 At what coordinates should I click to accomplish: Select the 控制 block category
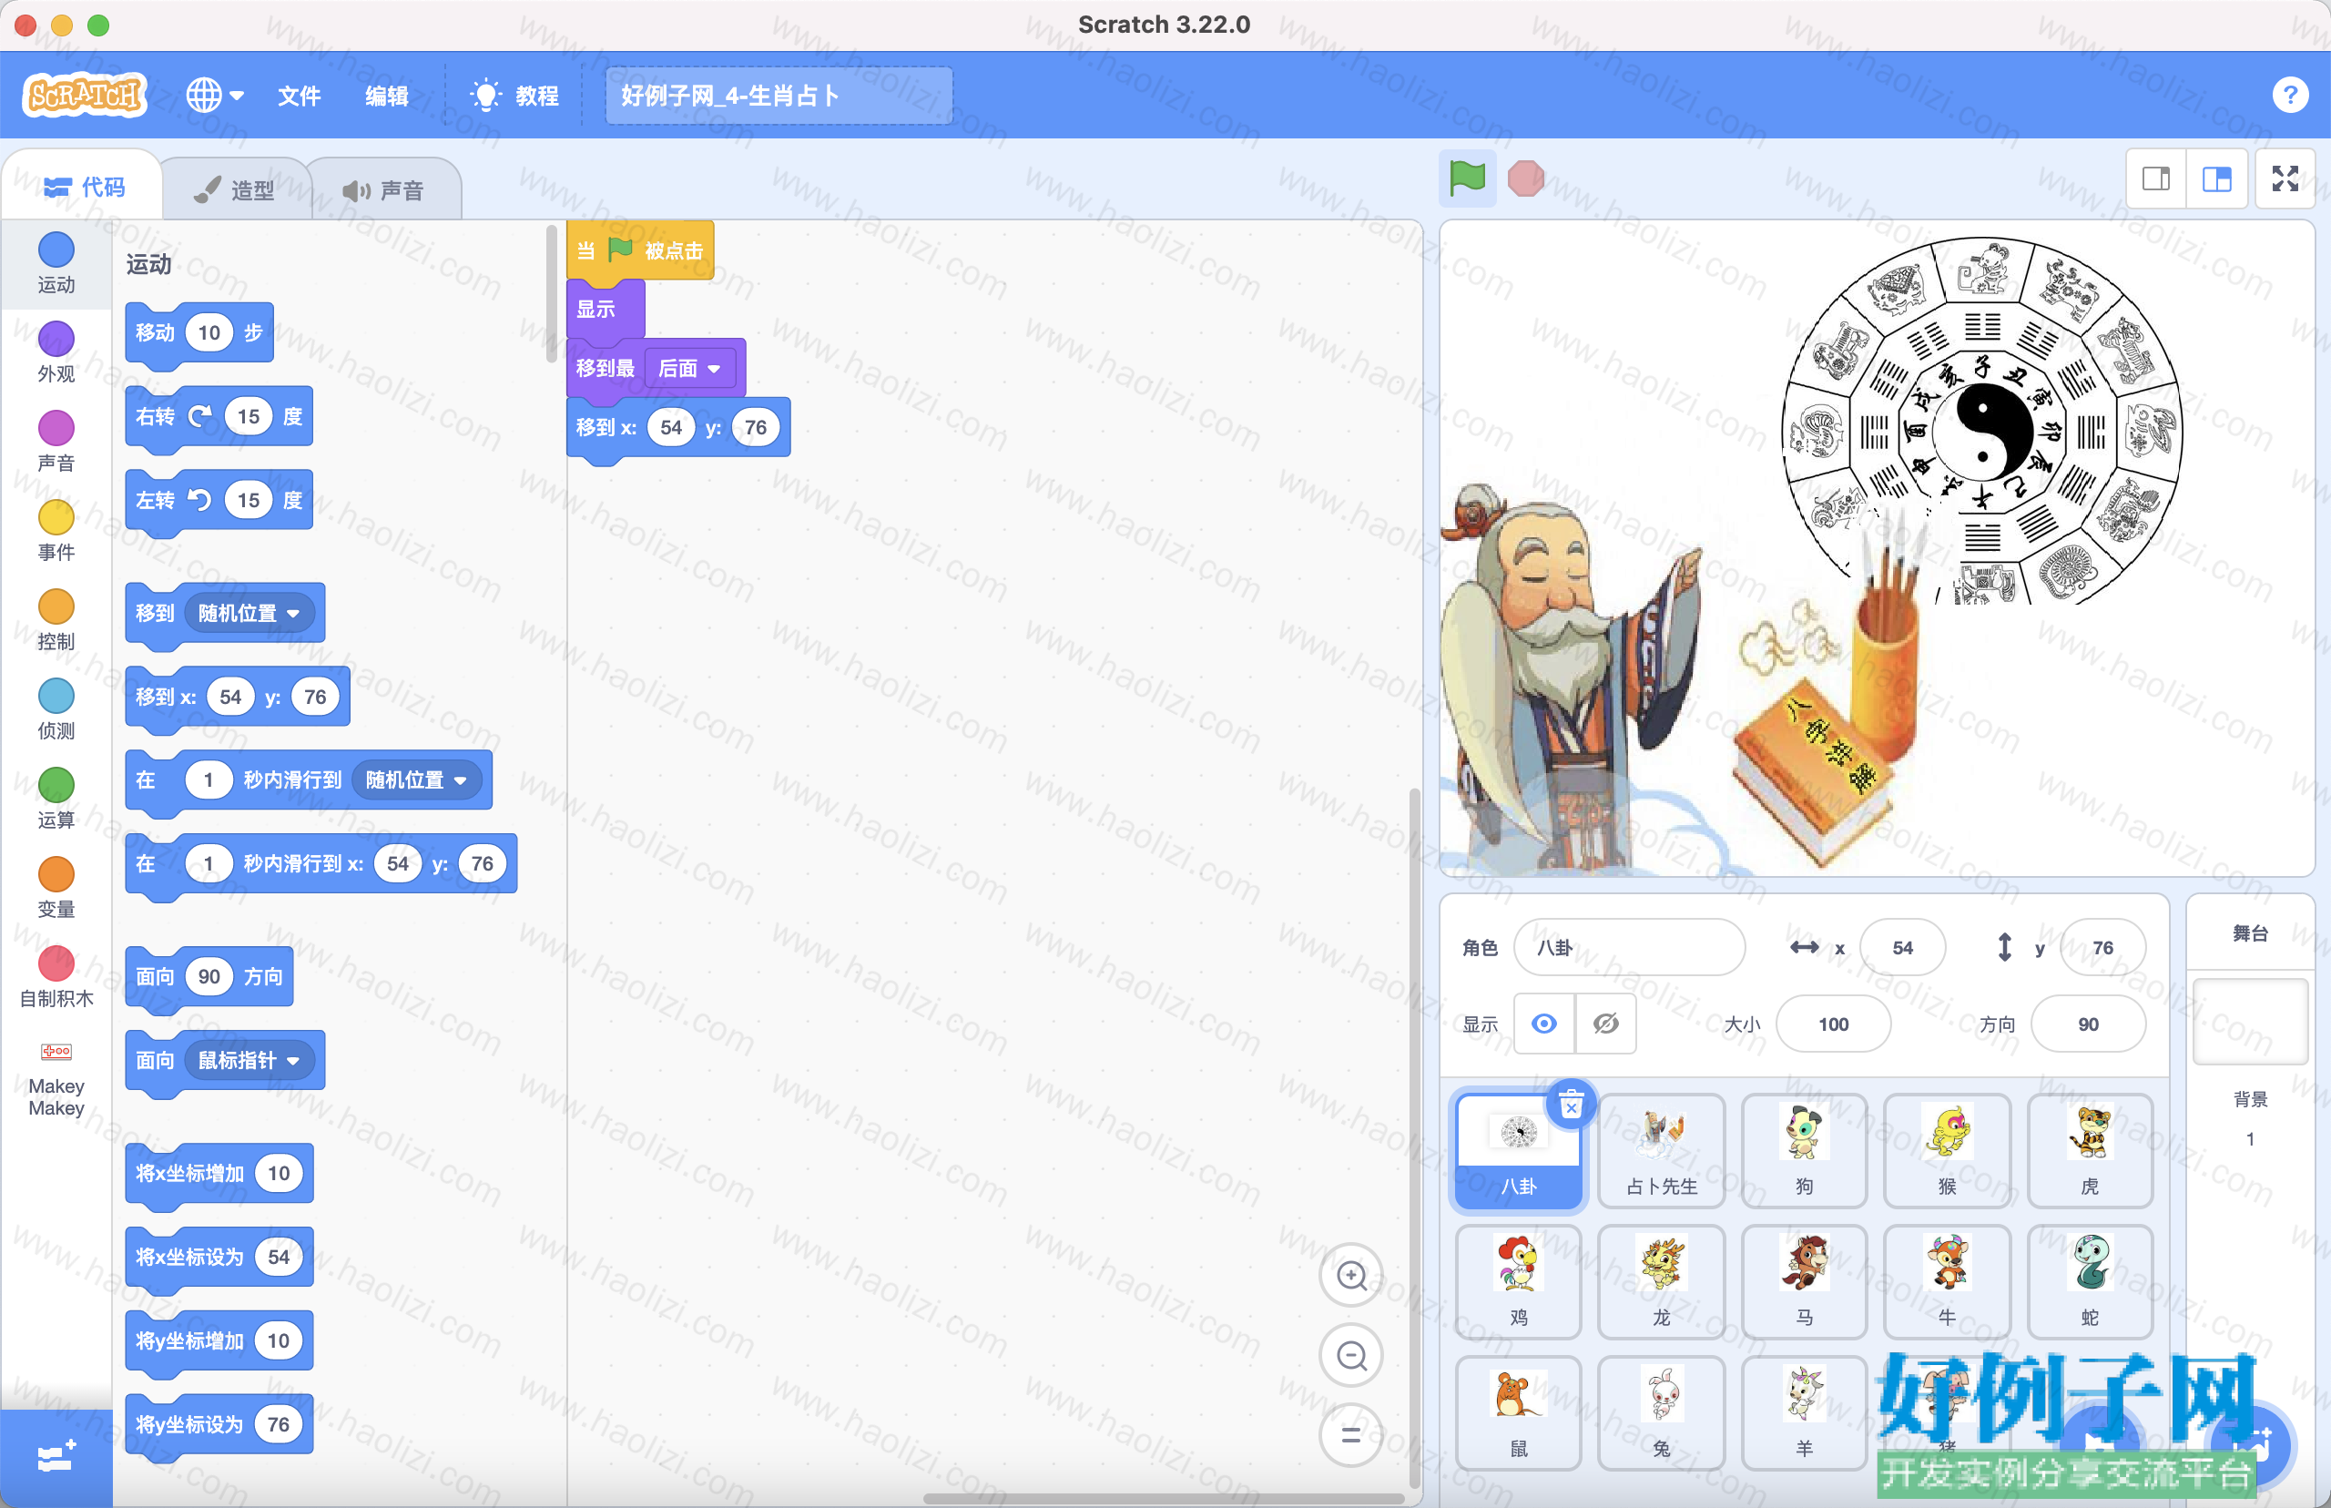click(x=56, y=620)
